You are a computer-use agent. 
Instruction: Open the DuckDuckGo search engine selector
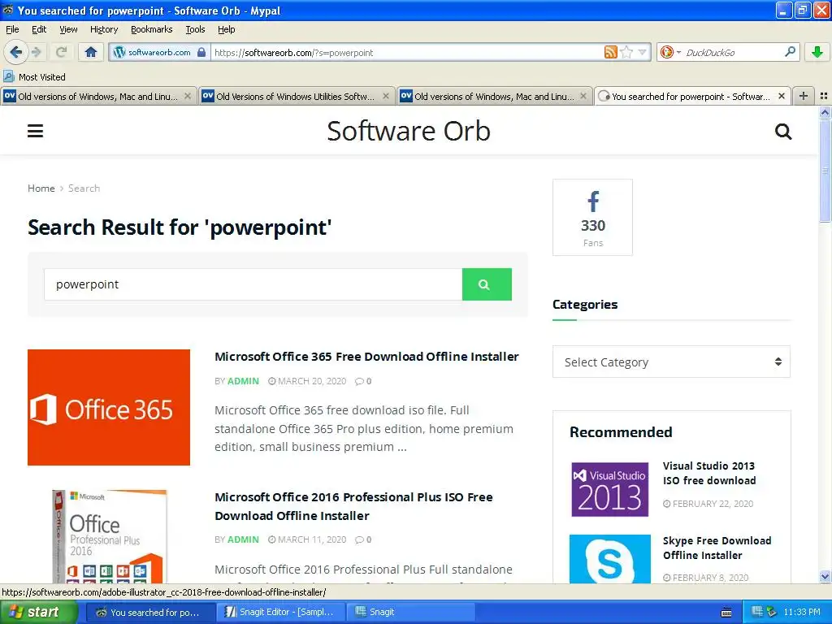click(x=670, y=52)
